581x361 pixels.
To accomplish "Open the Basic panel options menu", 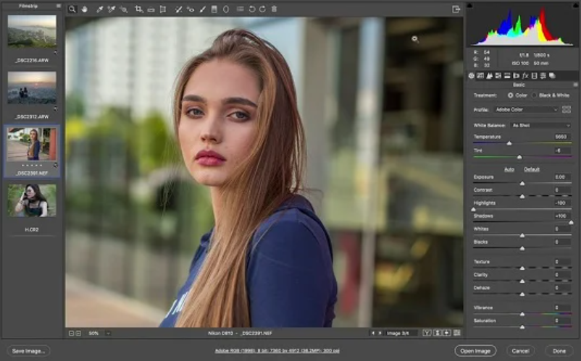I will 575,85.
